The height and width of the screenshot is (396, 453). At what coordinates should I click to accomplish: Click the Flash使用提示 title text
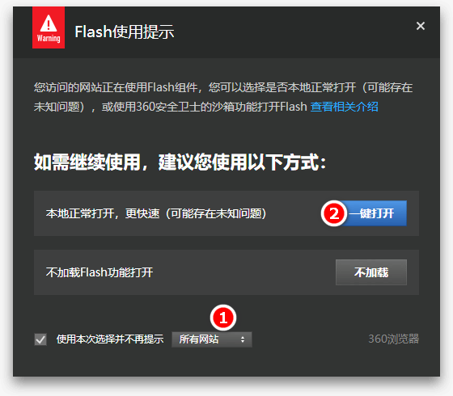pyautogui.click(x=125, y=32)
